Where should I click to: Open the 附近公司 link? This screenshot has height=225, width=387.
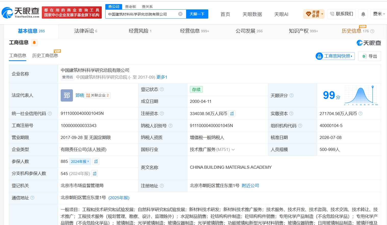coord(250,186)
